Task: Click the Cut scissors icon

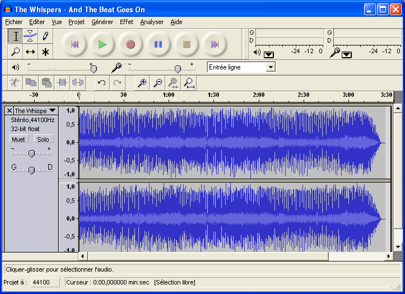Action: coord(15,83)
